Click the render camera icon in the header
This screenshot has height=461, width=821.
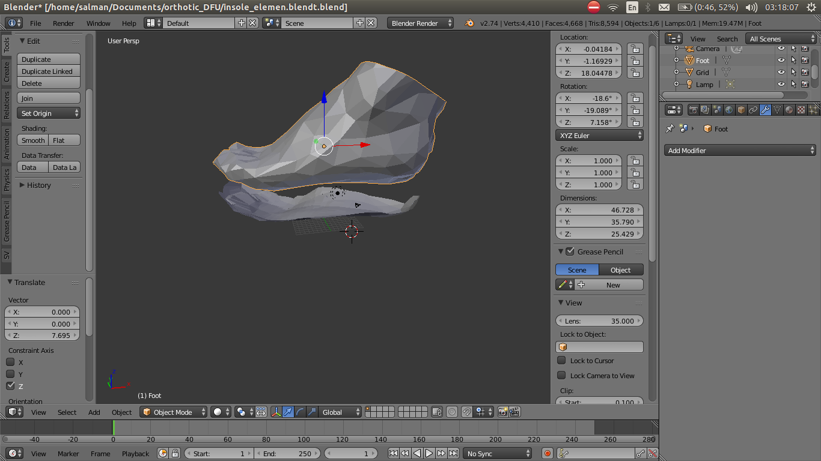pos(502,412)
